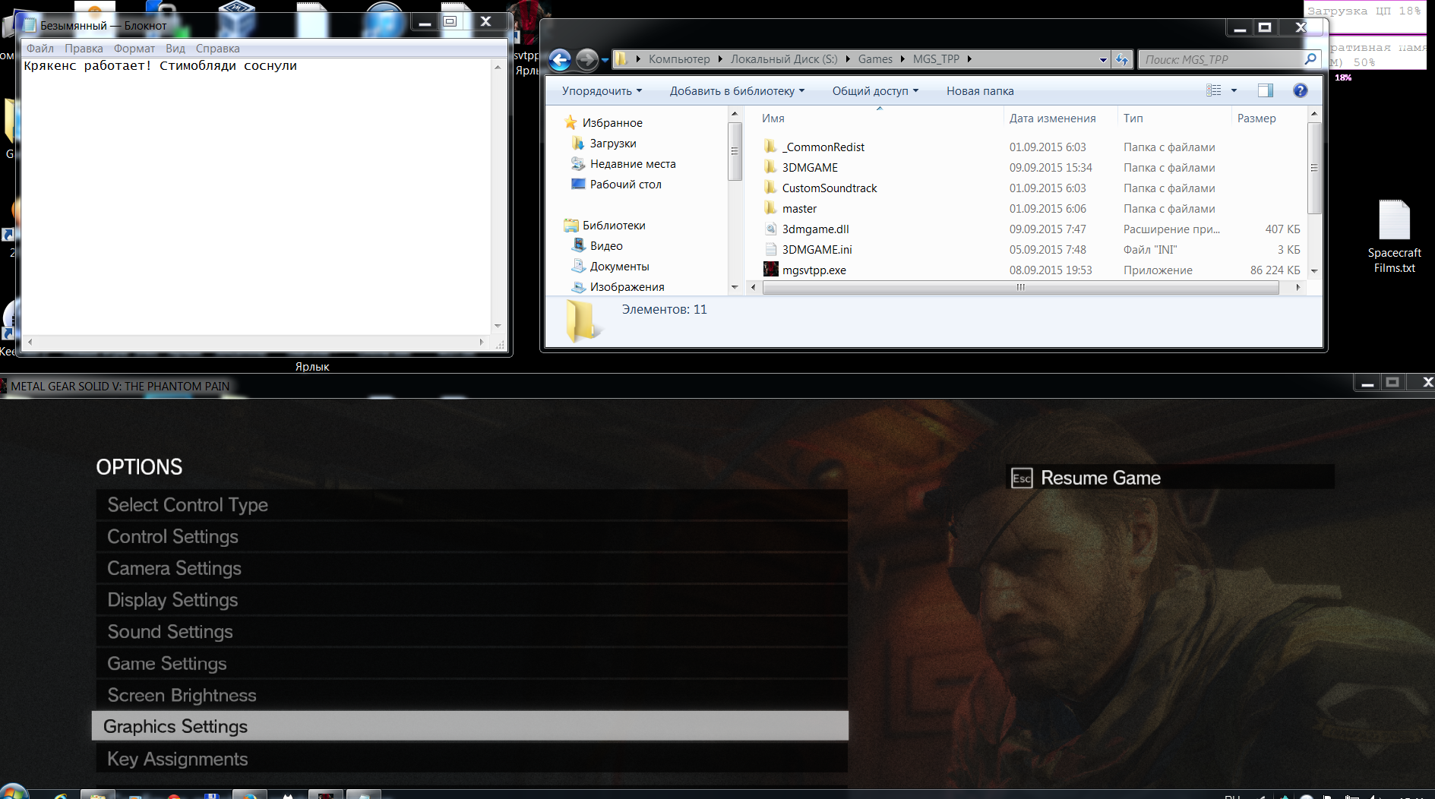
Task: Expand the view options dropdown arrow
Action: (1234, 90)
